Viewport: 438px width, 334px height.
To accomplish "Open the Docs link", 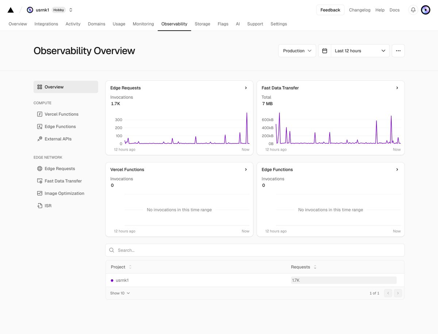I will point(395,10).
